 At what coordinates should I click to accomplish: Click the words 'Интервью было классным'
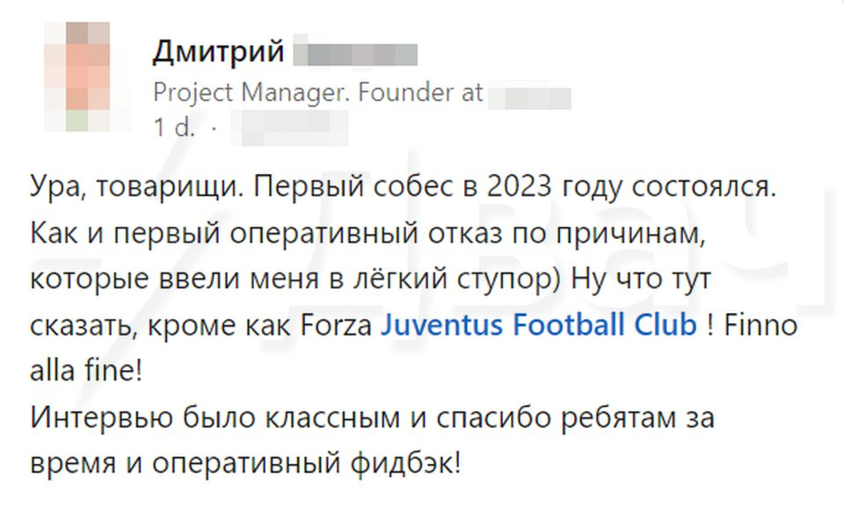click(x=207, y=417)
